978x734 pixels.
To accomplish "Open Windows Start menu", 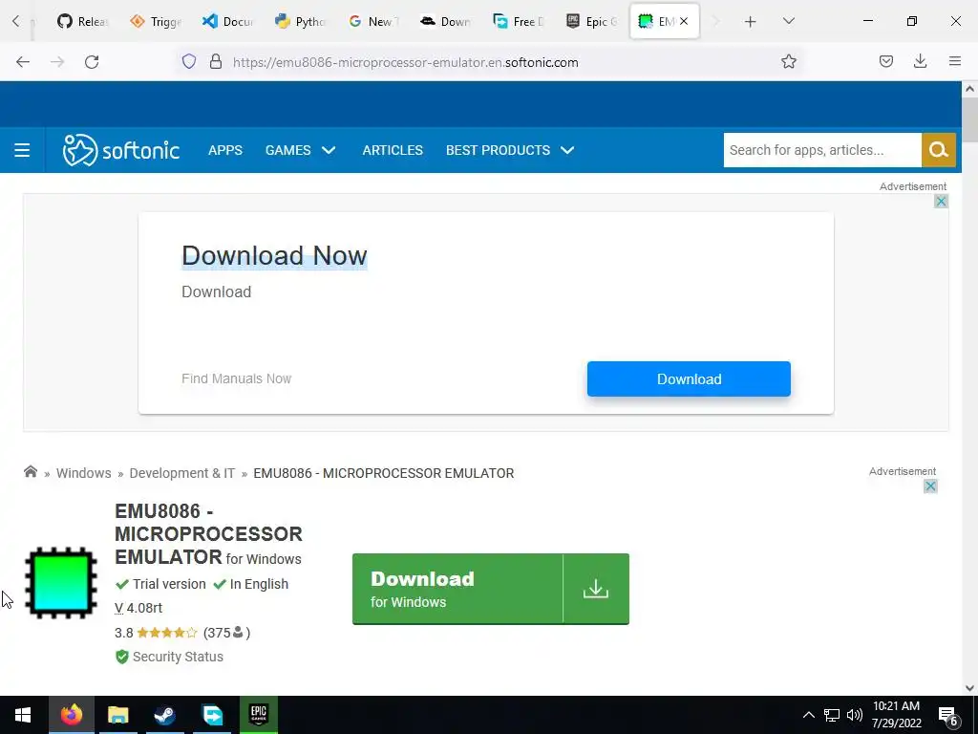I will pyautogui.click(x=23, y=715).
